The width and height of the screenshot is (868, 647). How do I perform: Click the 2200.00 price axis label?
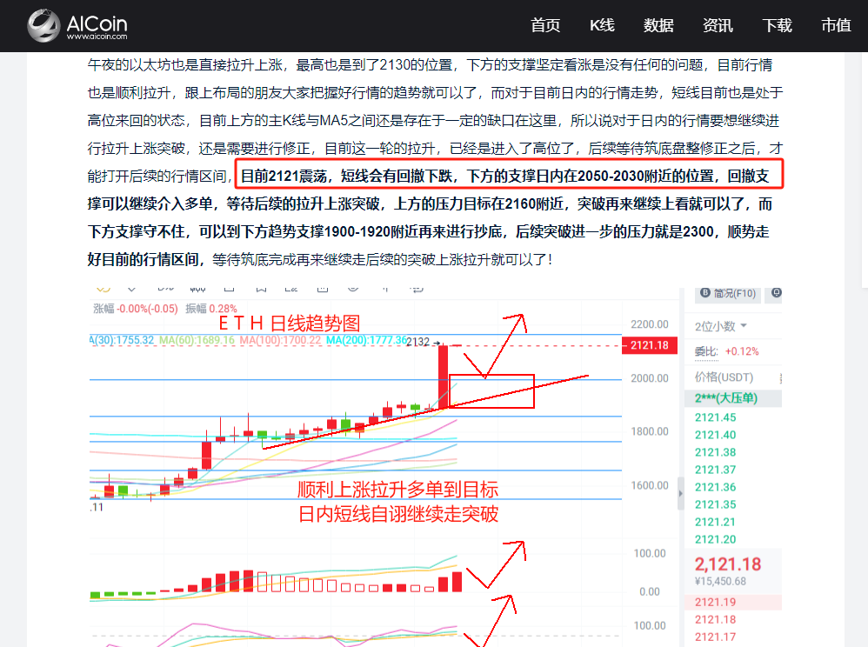[x=650, y=324]
